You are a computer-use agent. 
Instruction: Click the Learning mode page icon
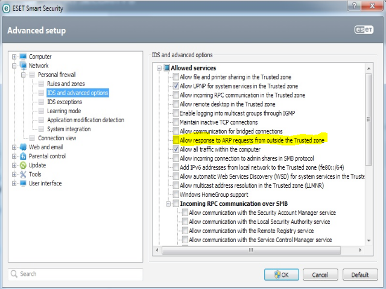(x=41, y=111)
